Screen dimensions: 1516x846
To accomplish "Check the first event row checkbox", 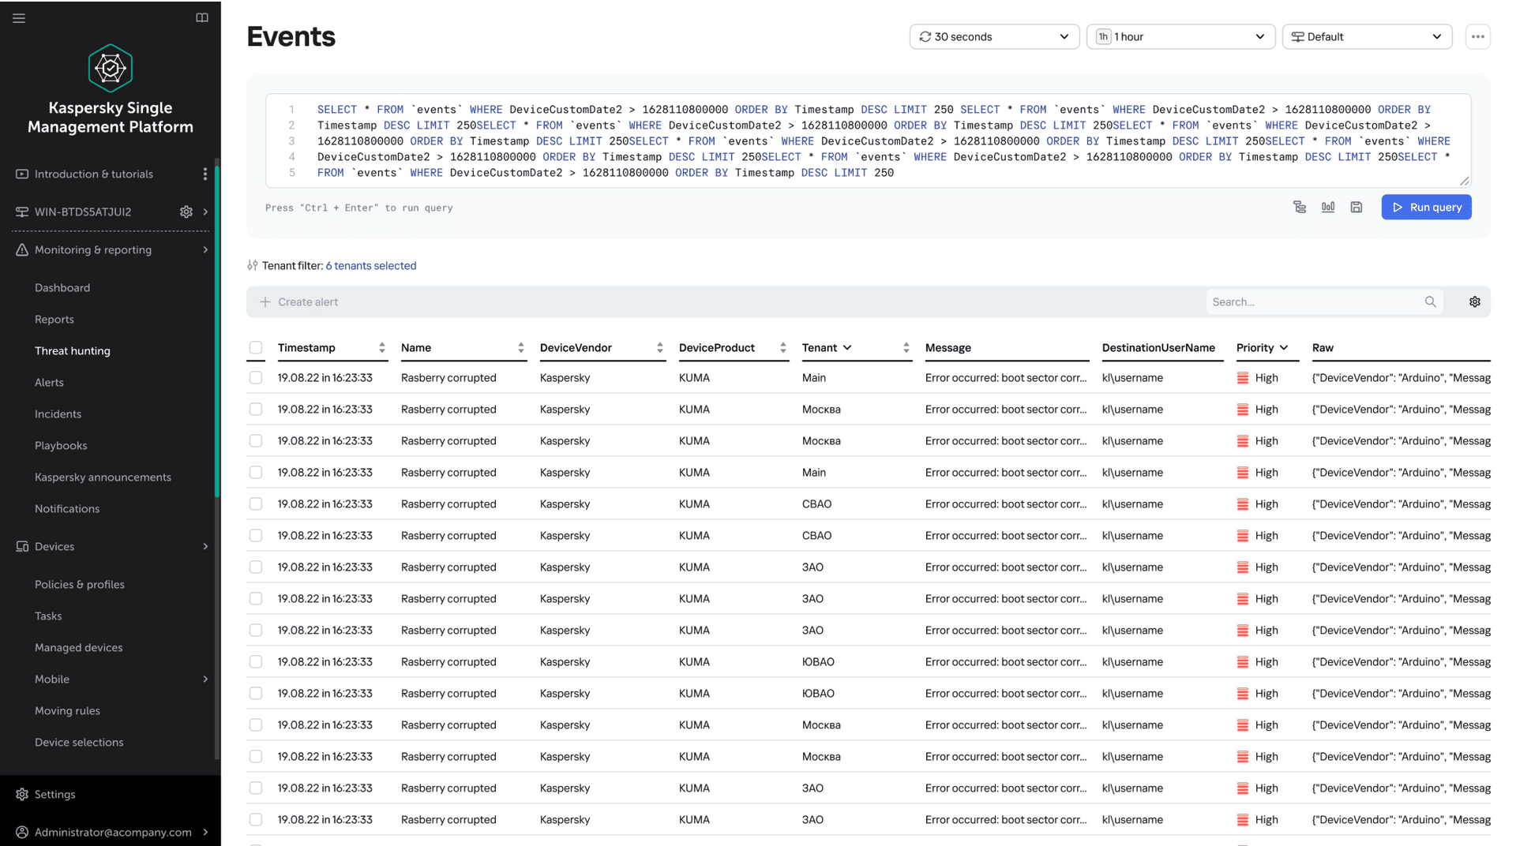I will point(256,378).
